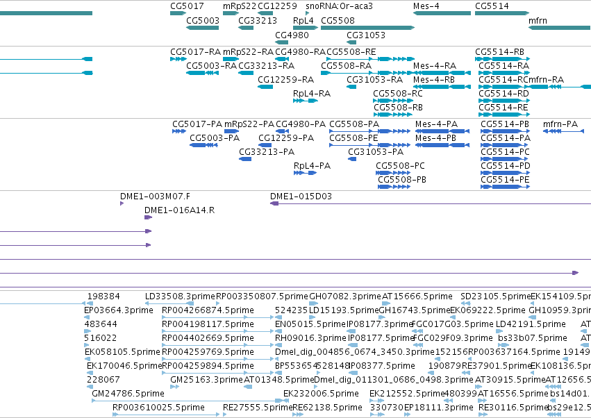Click the mRpS22-PA protein label
Viewport: 591px width, 418px height.
pyautogui.click(x=249, y=124)
